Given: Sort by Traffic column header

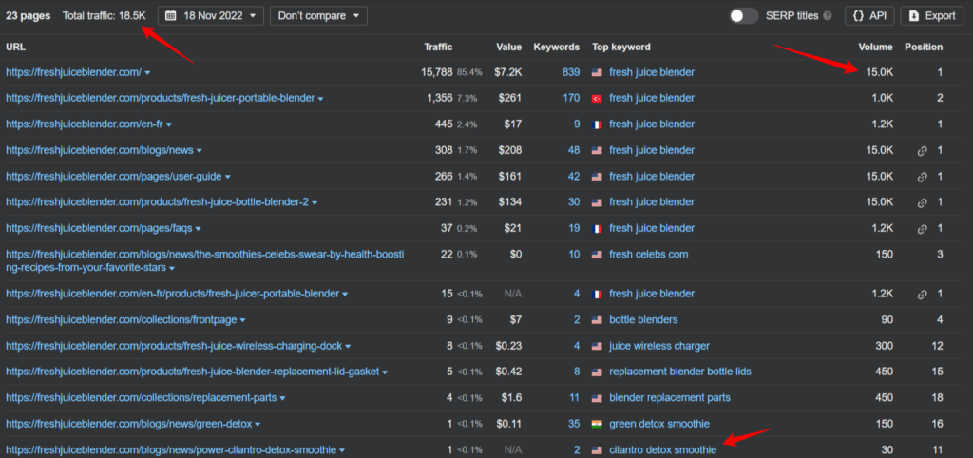Looking at the screenshot, I should [x=438, y=47].
